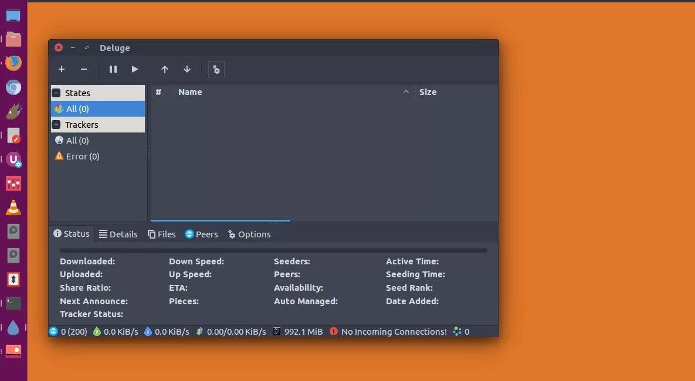Switch to the Details tab
Viewport: 695px width, 381px height.
(x=118, y=234)
